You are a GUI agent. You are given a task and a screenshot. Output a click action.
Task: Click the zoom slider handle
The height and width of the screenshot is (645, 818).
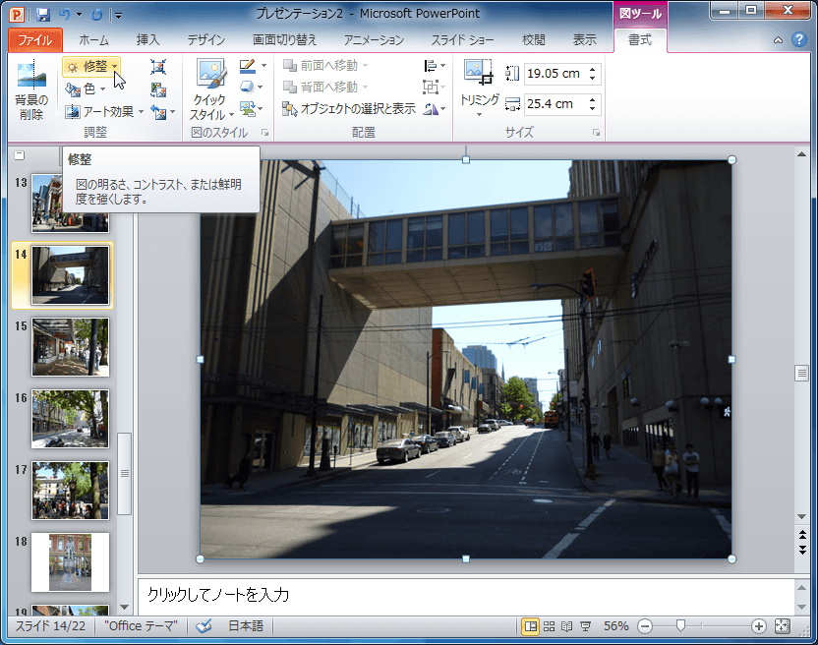[x=680, y=625]
